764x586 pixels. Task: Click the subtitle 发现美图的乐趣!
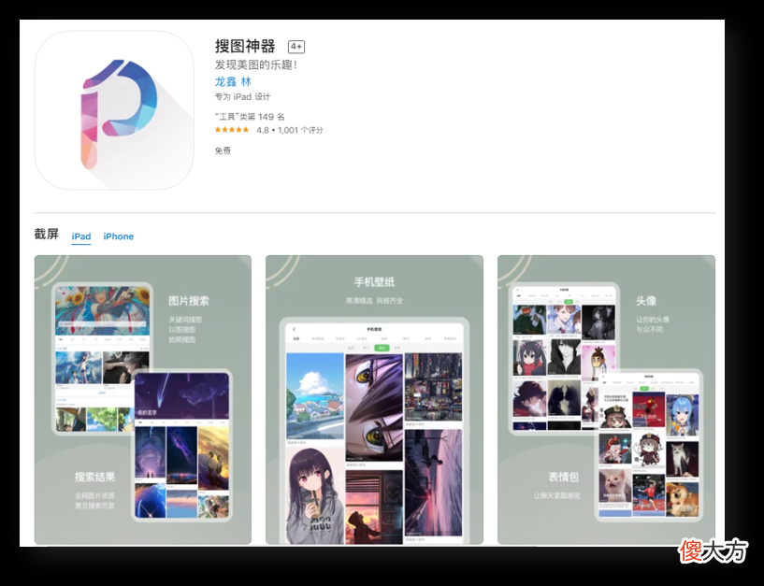(x=256, y=64)
